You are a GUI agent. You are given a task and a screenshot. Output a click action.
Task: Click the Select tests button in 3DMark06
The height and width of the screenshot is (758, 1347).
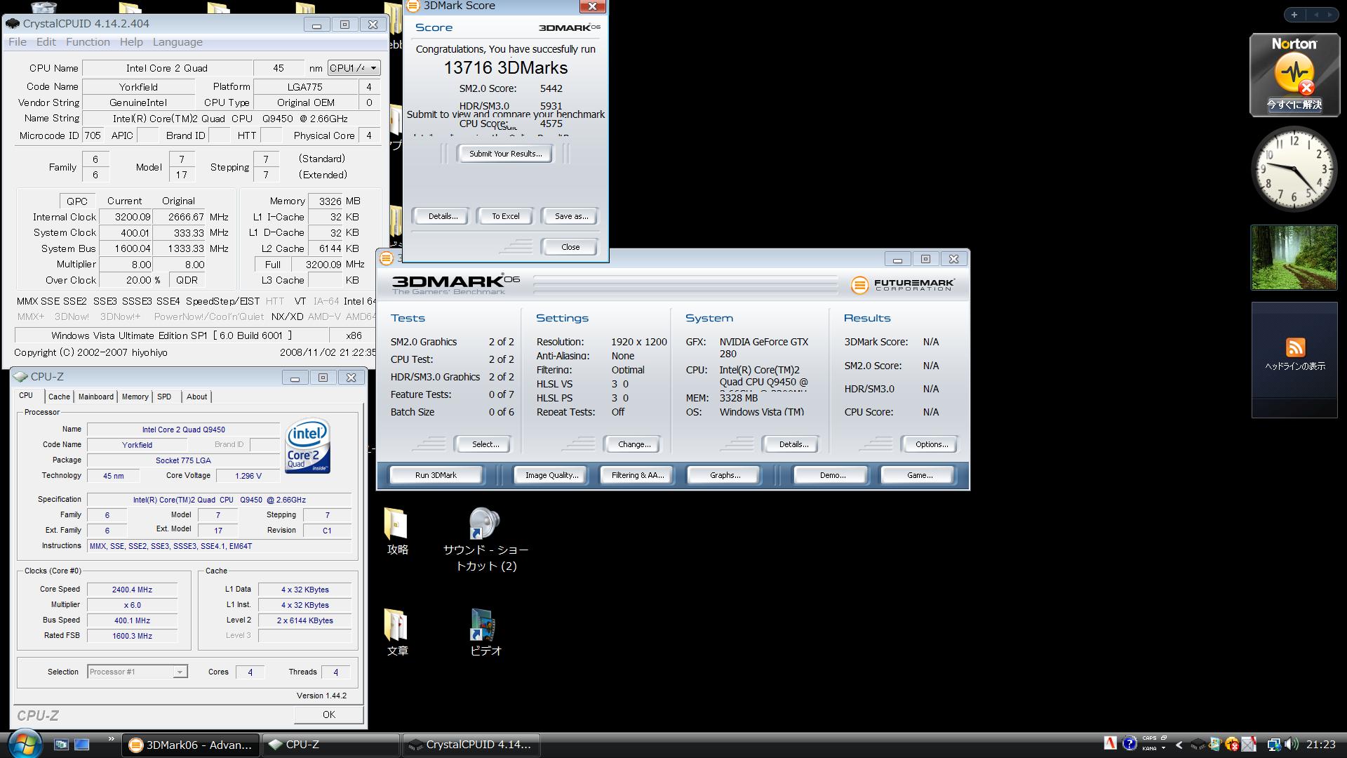point(485,444)
